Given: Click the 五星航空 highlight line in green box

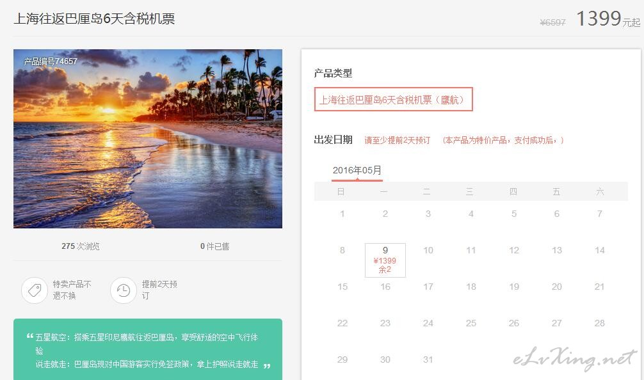Looking at the screenshot, I should click(147, 344).
